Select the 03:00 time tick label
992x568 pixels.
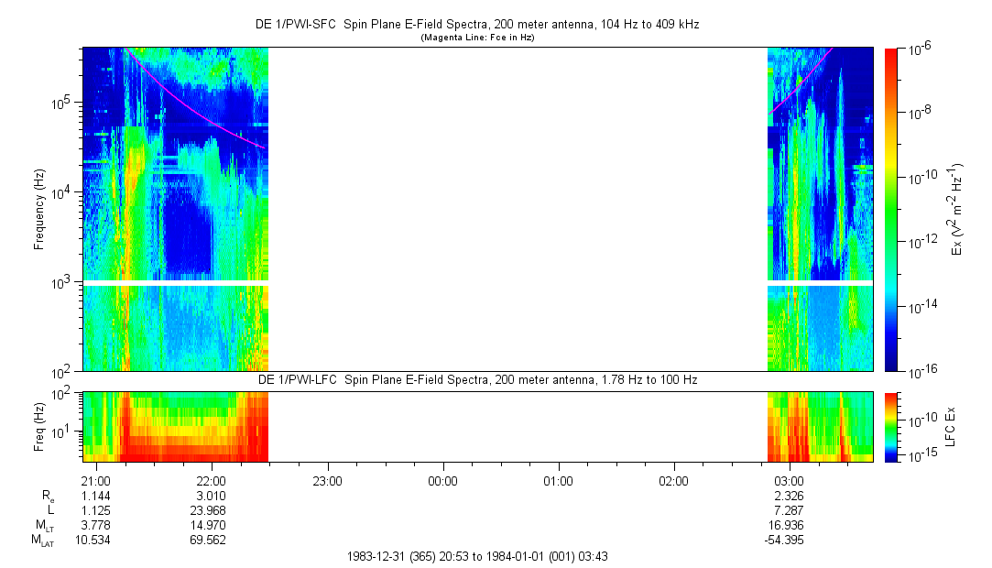point(789,481)
